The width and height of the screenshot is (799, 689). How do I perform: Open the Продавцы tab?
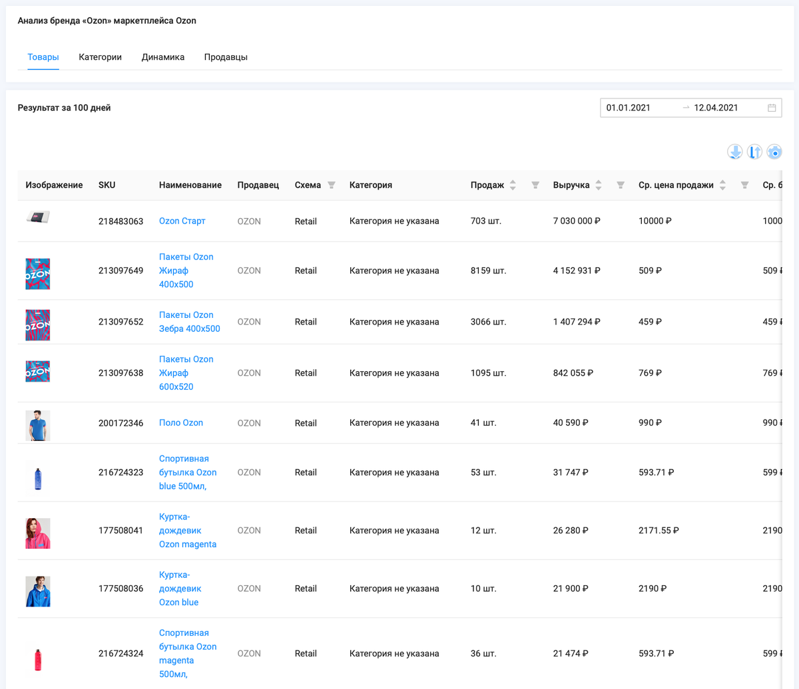coord(226,57)
